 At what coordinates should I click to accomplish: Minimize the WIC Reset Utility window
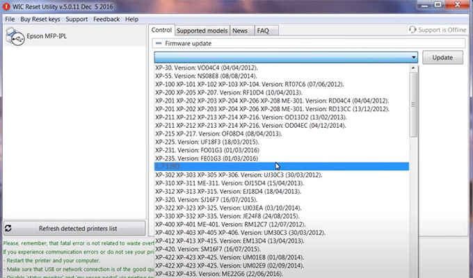(424, 5)
